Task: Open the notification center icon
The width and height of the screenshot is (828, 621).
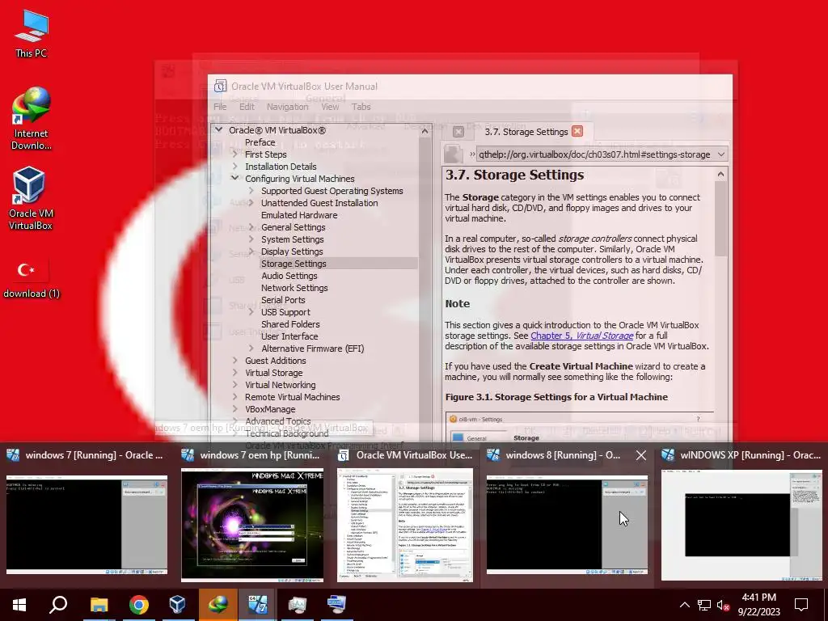Action: tap(801, 605)
